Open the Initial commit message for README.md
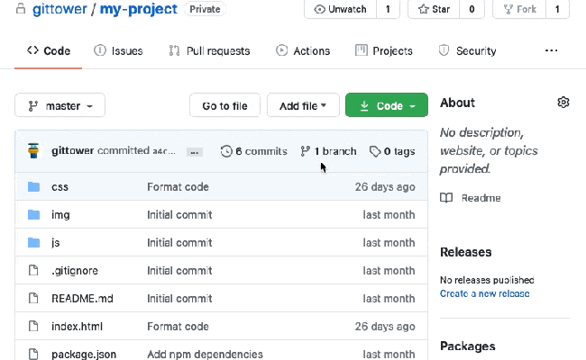586x360 pixels. pyautogui.click(x=179, y=299)
